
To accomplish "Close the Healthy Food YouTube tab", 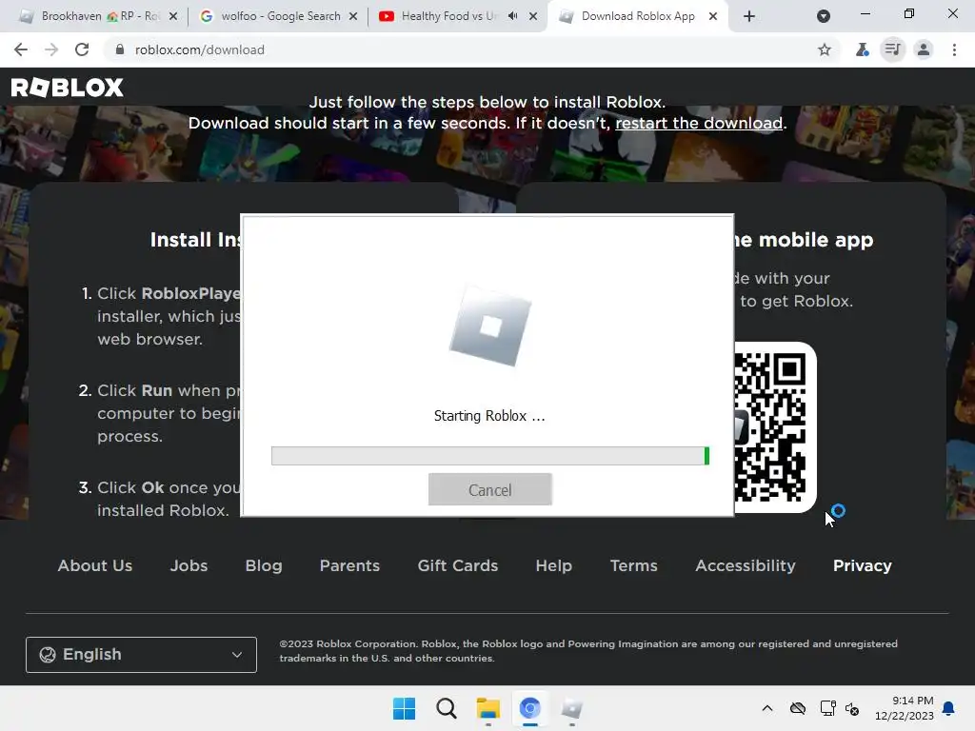I will point(533,16).
